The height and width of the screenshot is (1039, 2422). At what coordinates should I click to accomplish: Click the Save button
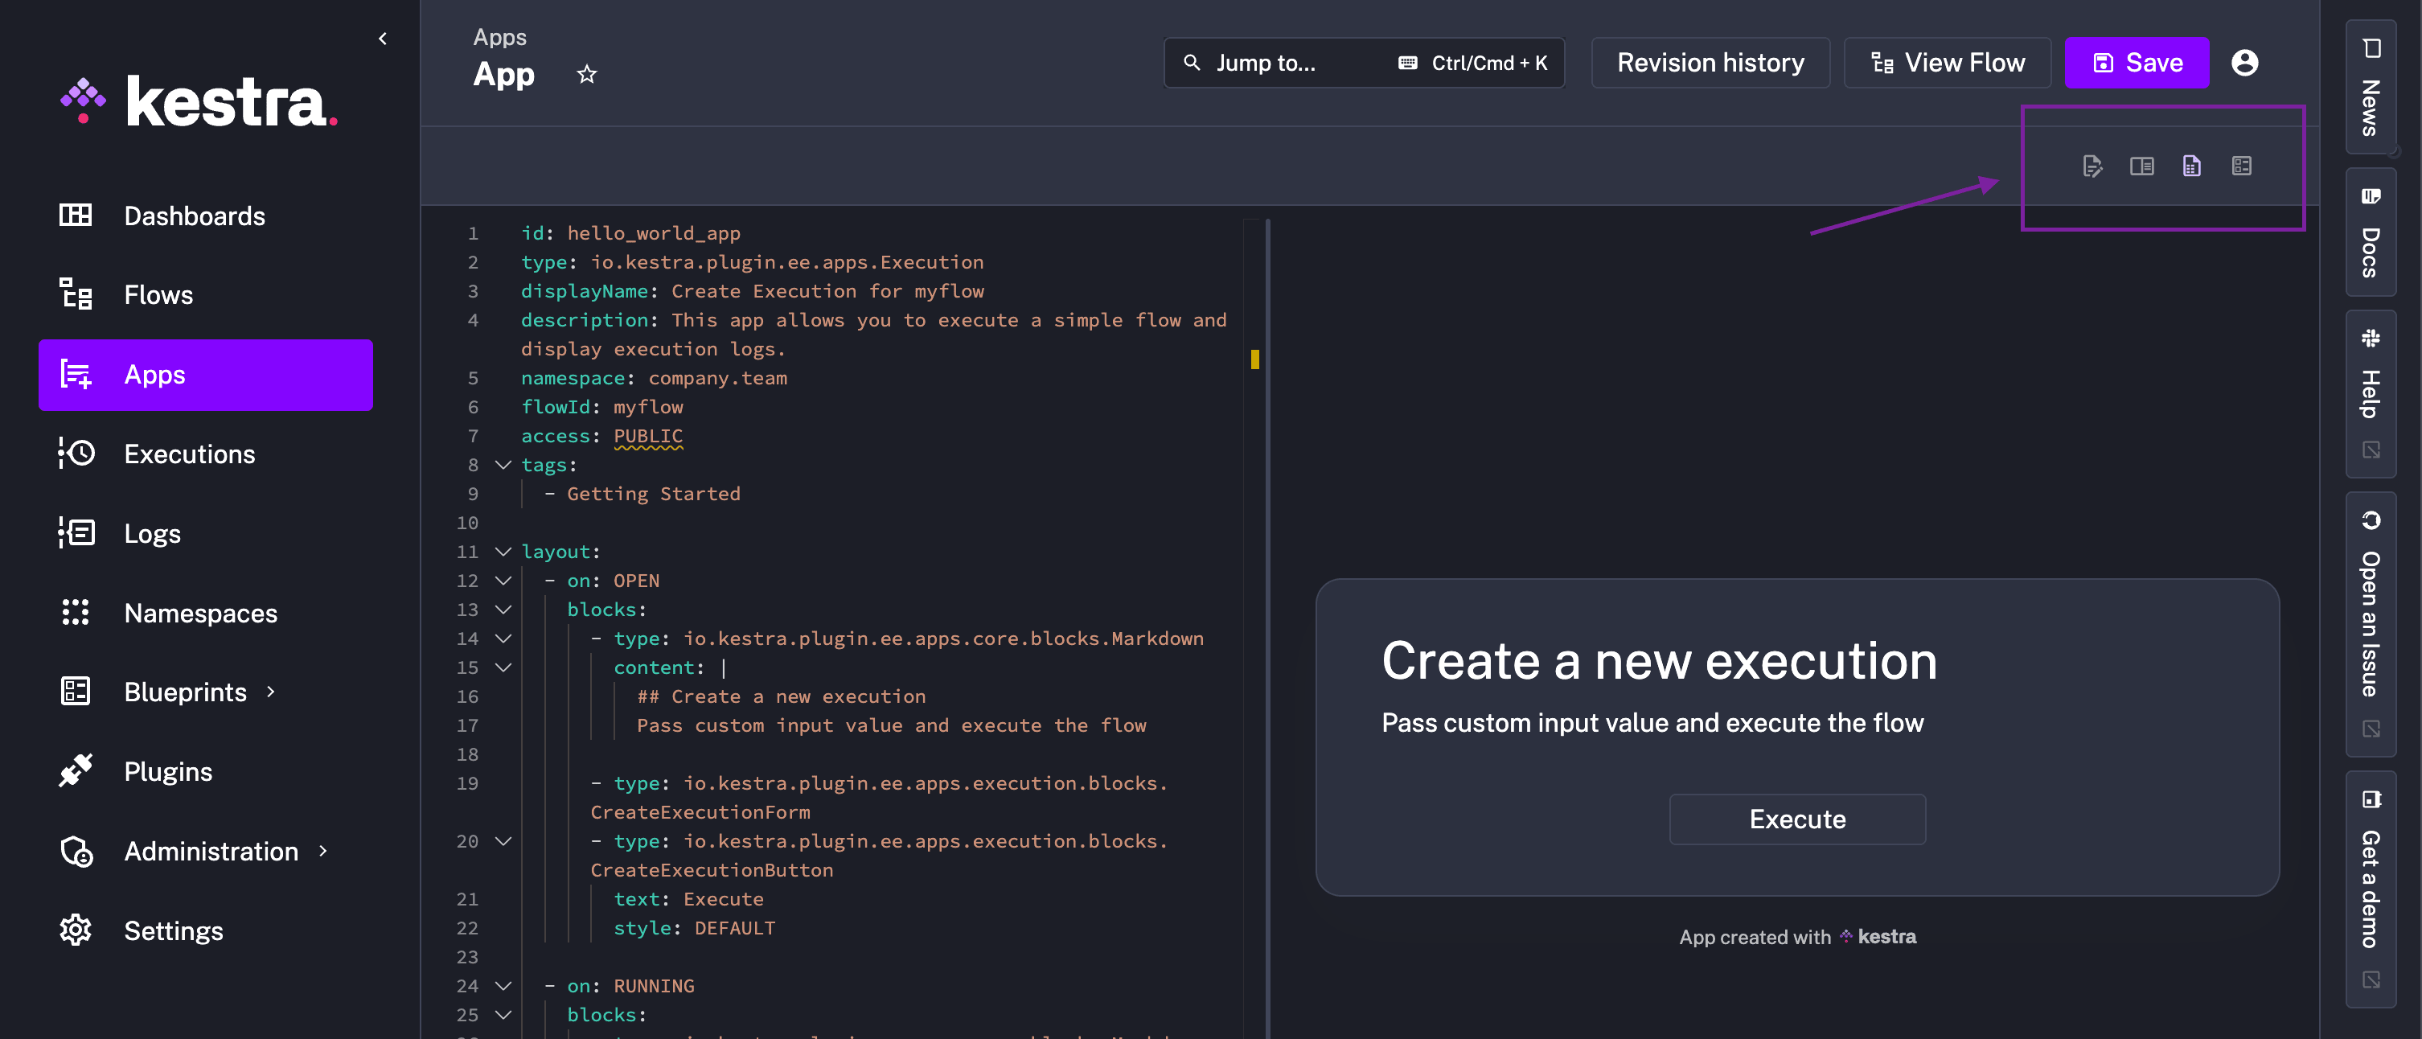2137,62
